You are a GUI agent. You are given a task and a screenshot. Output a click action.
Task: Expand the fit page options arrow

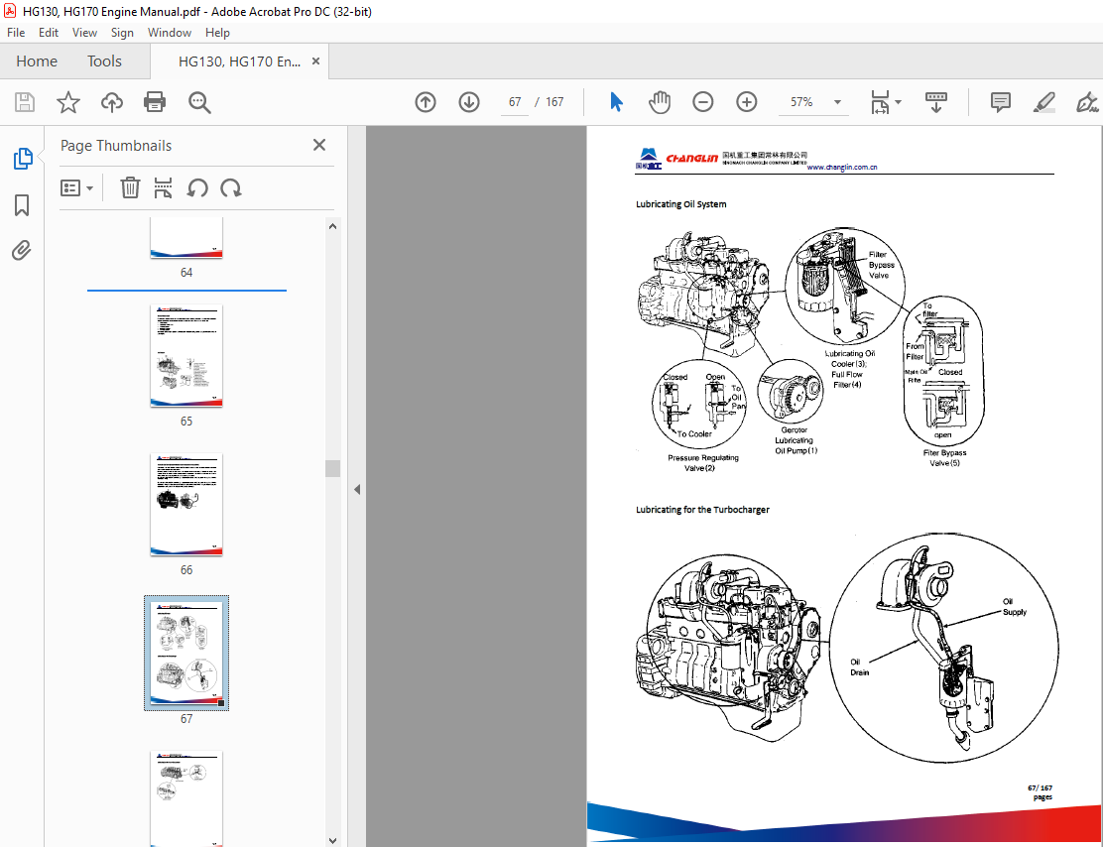898,103
